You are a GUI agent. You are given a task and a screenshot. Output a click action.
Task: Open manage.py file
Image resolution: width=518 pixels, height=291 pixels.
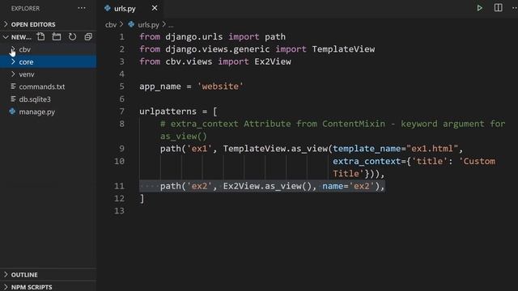(x=37, y=112)
